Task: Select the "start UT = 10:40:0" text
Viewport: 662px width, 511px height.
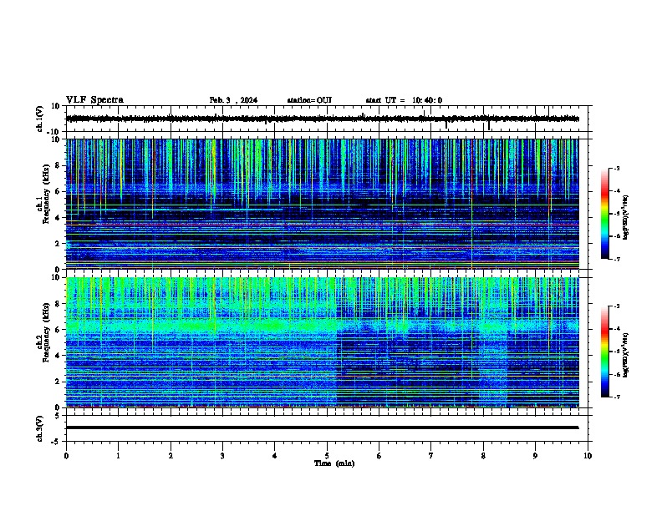Action: [404, 100]
